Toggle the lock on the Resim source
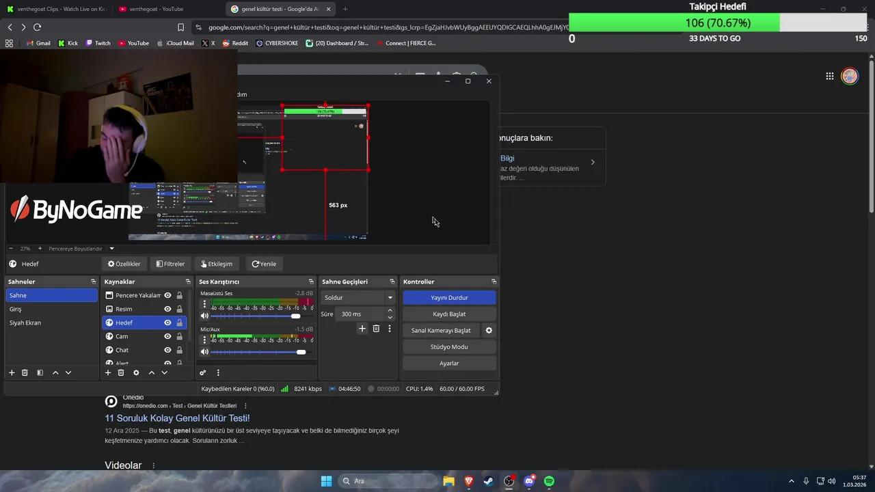Viewport: 875px width, 492px height. (x=179, y=309)
